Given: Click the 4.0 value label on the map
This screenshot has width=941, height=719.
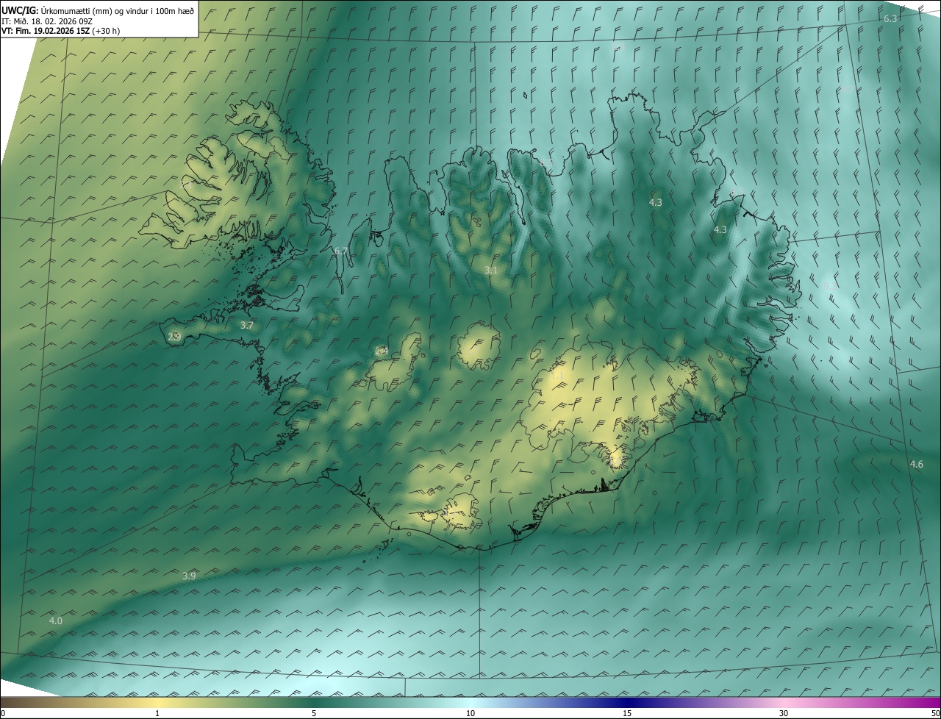Looking at the screenshot, I should point(56,621).
